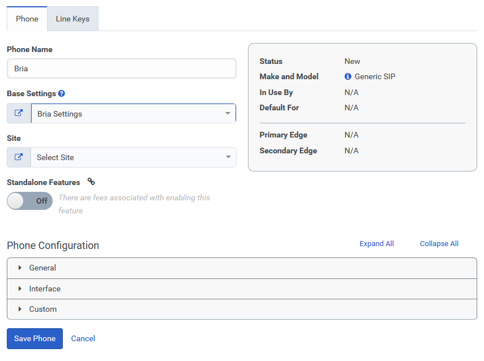Click the Standalone Features chain link icon
The height and width of the screenshot is (361, 484).
coord(91,182)
